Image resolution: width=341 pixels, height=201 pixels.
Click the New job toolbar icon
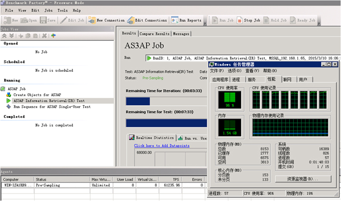pos(7,20)
